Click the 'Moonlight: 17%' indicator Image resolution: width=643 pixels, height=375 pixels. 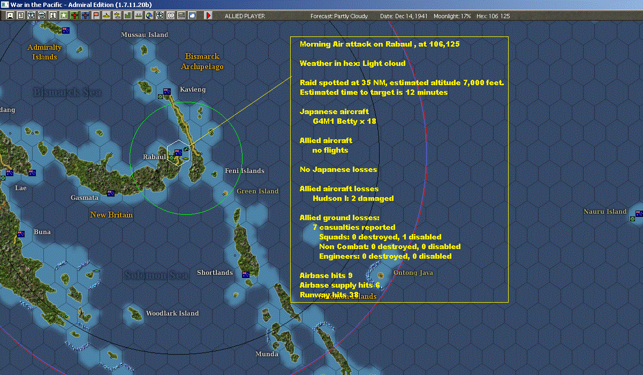[452, 16]
